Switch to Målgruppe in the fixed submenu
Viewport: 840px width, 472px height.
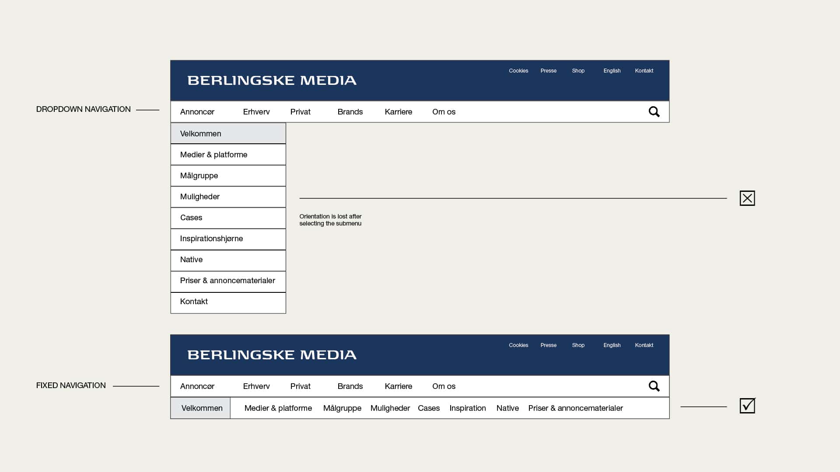pos(342,408)
